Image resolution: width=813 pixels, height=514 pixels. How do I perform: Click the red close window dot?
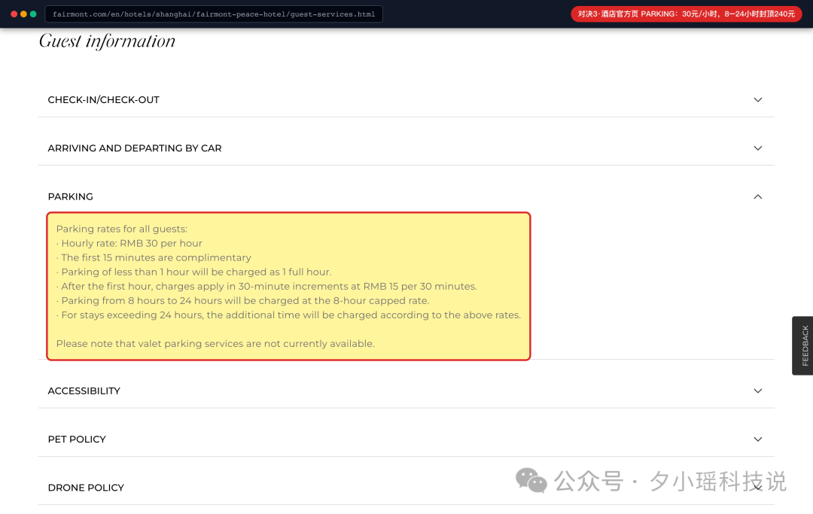(14, 14)
